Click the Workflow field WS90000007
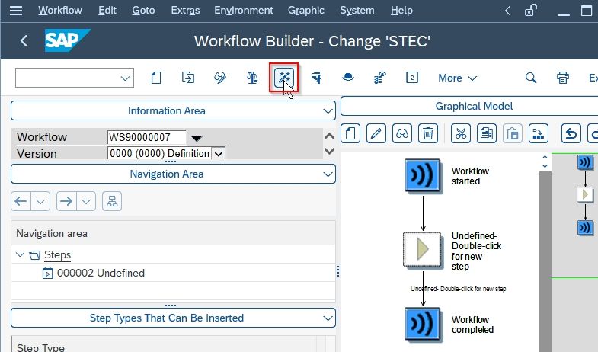This screenshot has height=352, width=598. pos(147,137)
